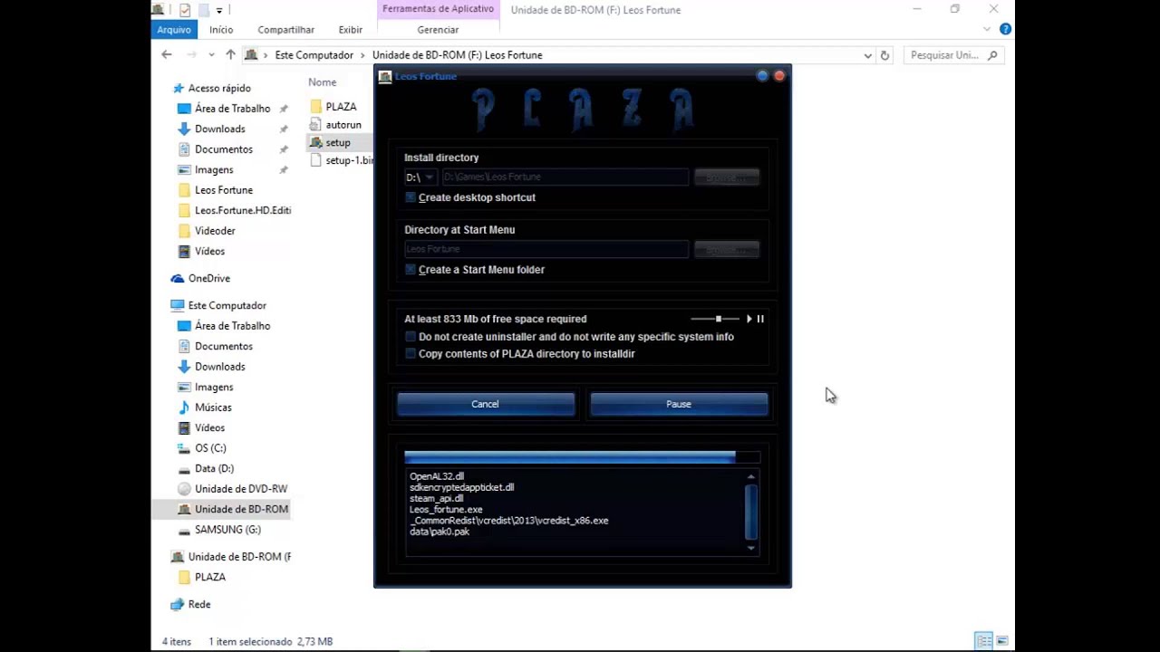Toggle Create desktop shortcut checkbox
The image size is (1160, 652).
click(x=411, y=197)
